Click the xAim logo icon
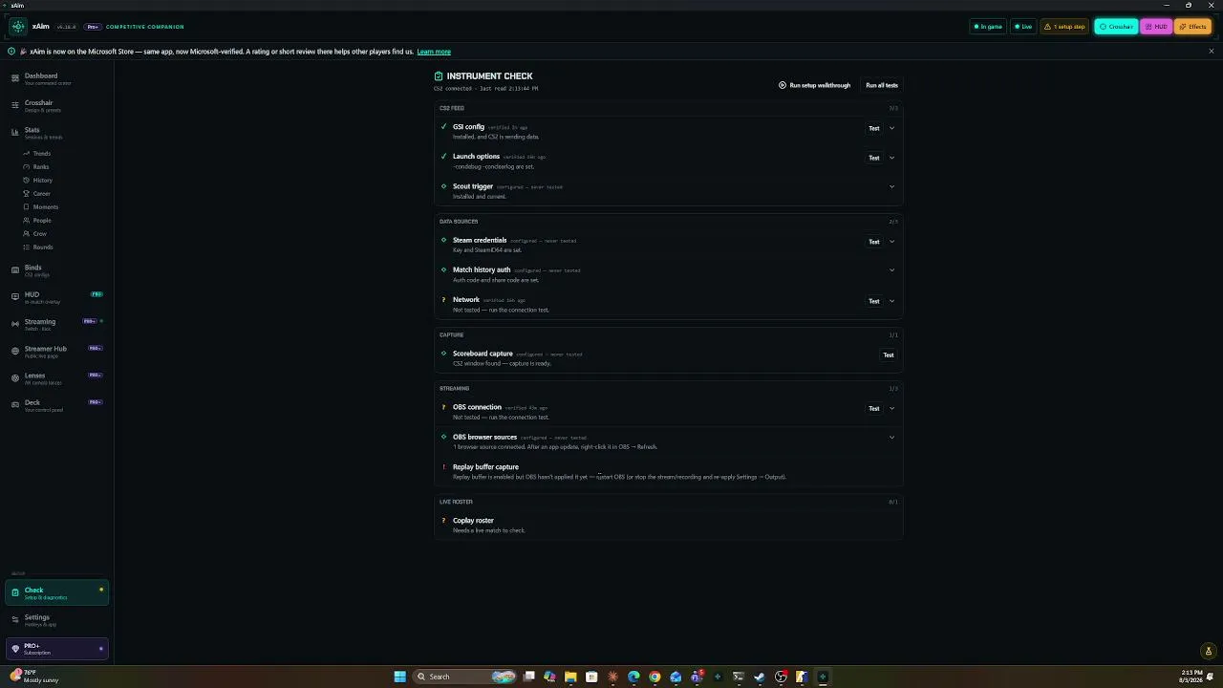The image size is (1223, 688). (x=18, y=26)
